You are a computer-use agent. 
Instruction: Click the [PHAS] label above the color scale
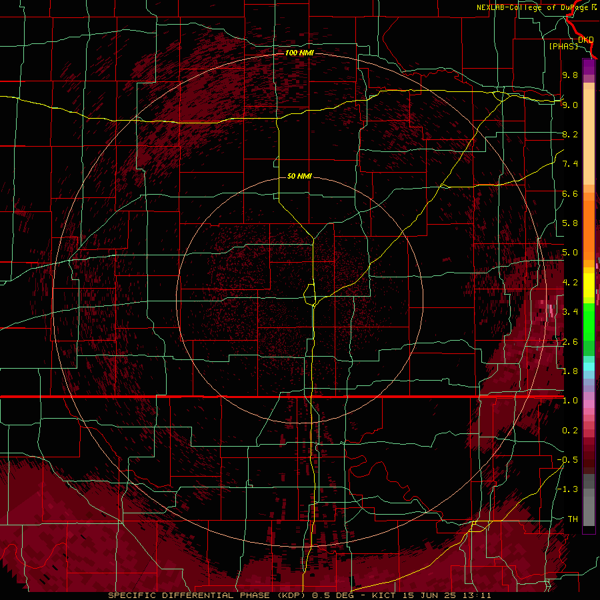pos(563,46)
